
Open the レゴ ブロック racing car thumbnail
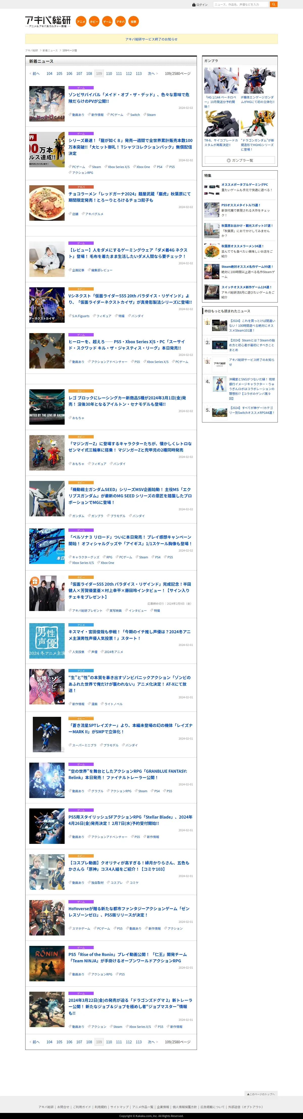(47, 407)
